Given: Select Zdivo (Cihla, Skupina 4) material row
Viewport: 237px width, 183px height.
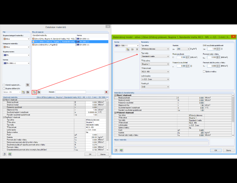Looking at the screenshot, I should pos(70,39).
